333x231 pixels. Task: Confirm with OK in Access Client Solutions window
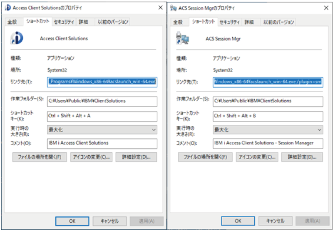(x=72, y=221)
